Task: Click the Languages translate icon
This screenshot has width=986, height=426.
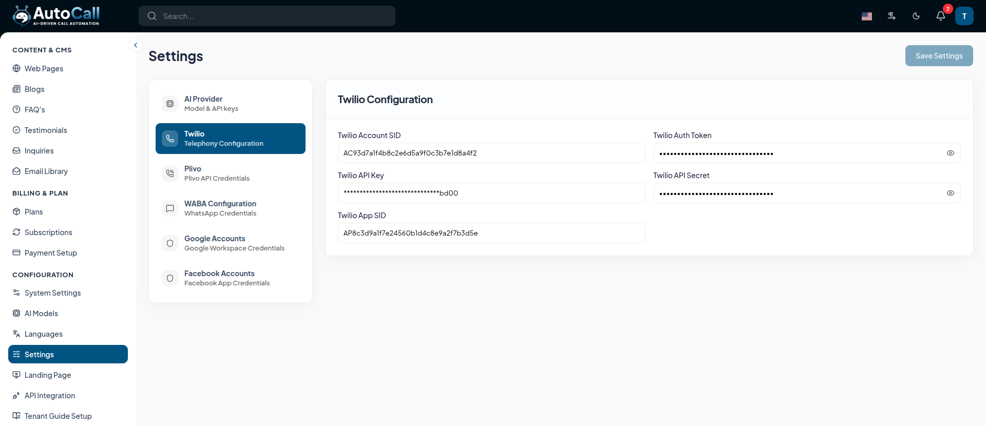Action: (x=16, y=334)
